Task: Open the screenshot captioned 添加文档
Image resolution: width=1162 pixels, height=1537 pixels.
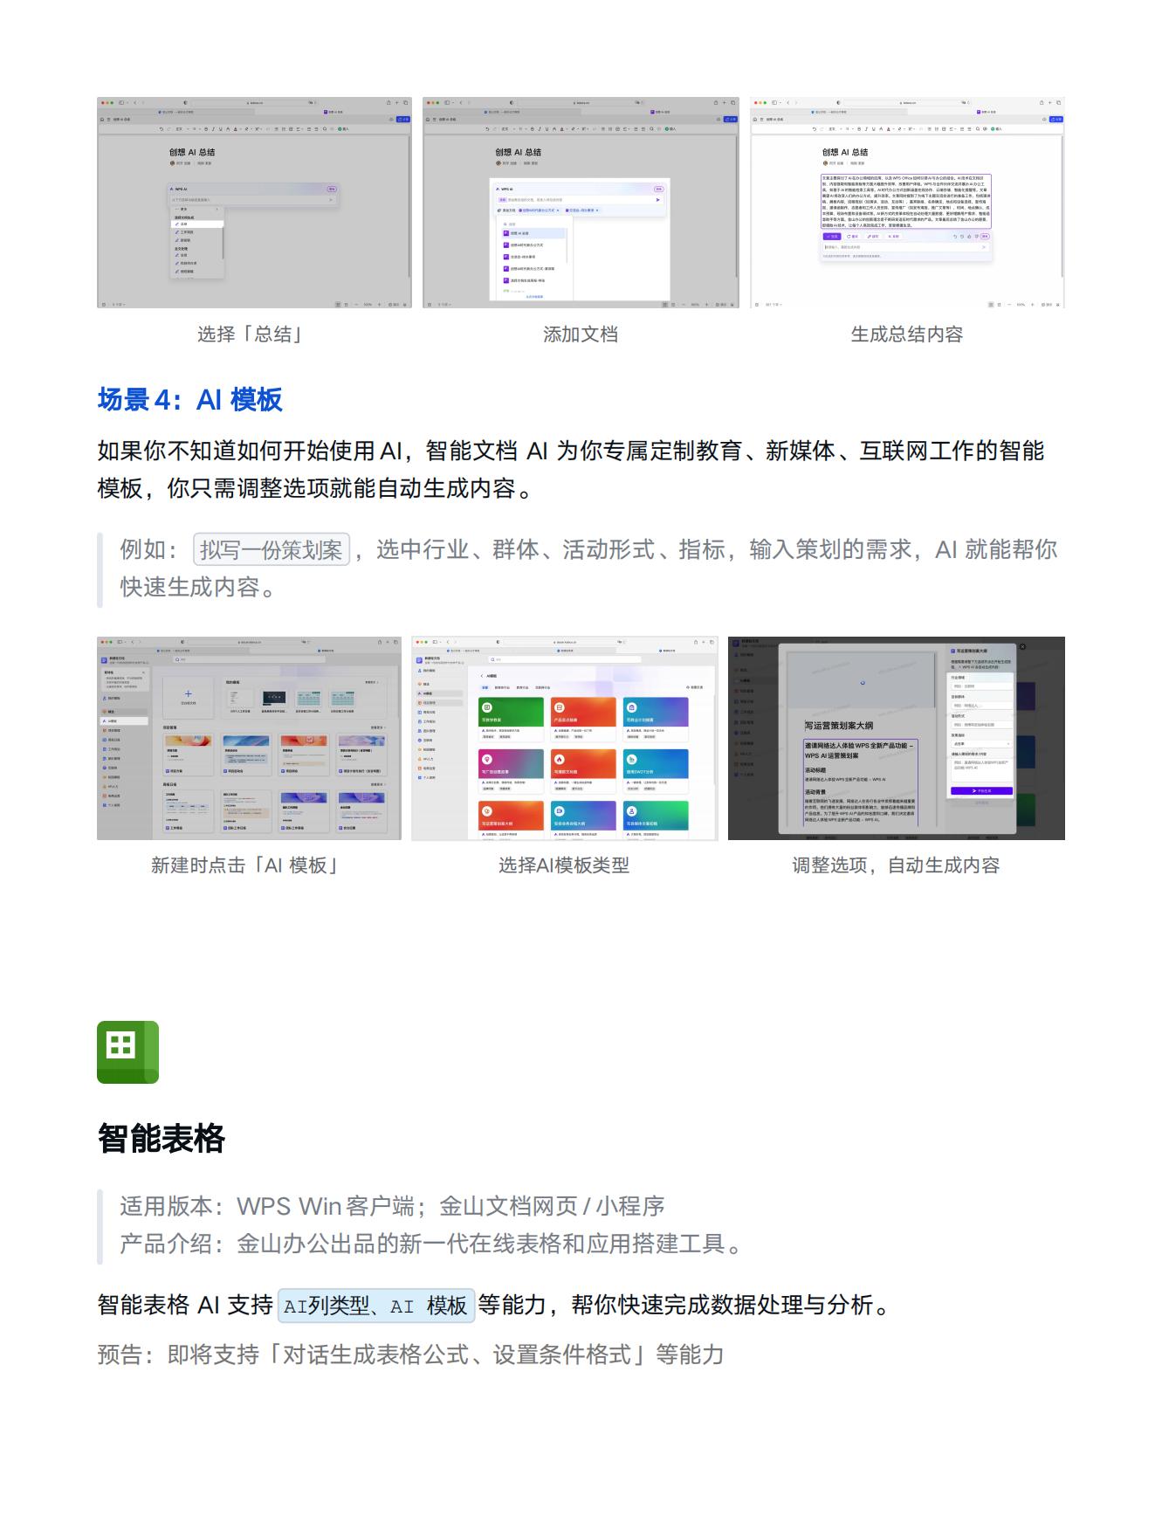Action: tap(581, 203)
